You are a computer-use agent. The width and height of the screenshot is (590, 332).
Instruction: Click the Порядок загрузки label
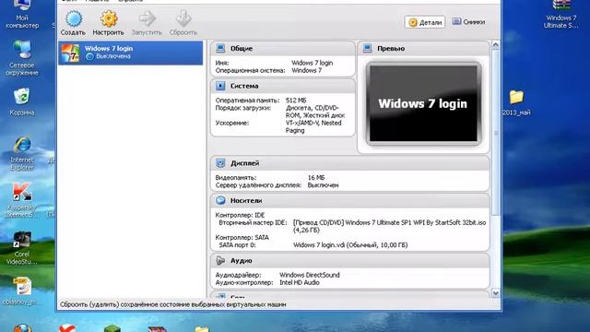coord(243,108)
